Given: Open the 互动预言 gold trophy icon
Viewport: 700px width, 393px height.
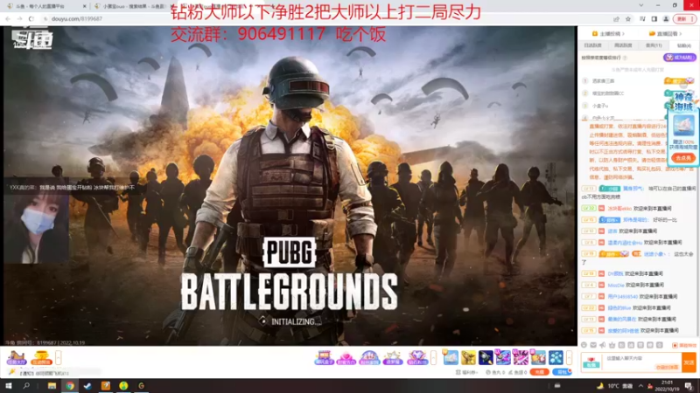Looking at the screenshot, I should coord(41,358).
